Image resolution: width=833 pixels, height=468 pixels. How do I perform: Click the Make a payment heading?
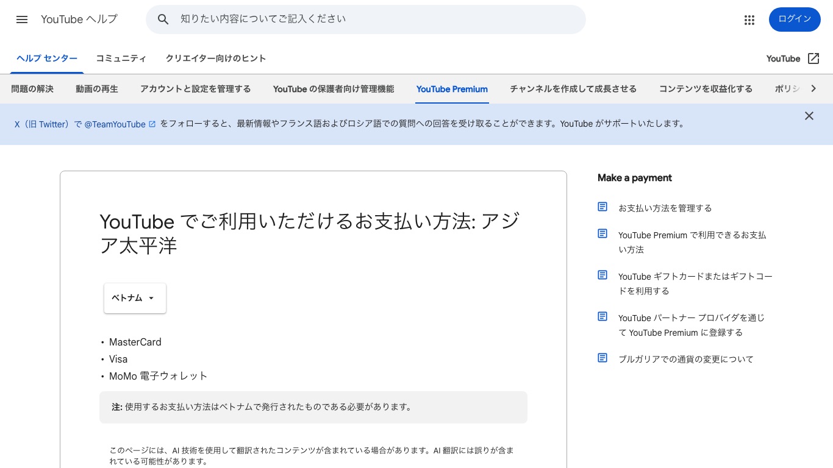tap(634, 178)
